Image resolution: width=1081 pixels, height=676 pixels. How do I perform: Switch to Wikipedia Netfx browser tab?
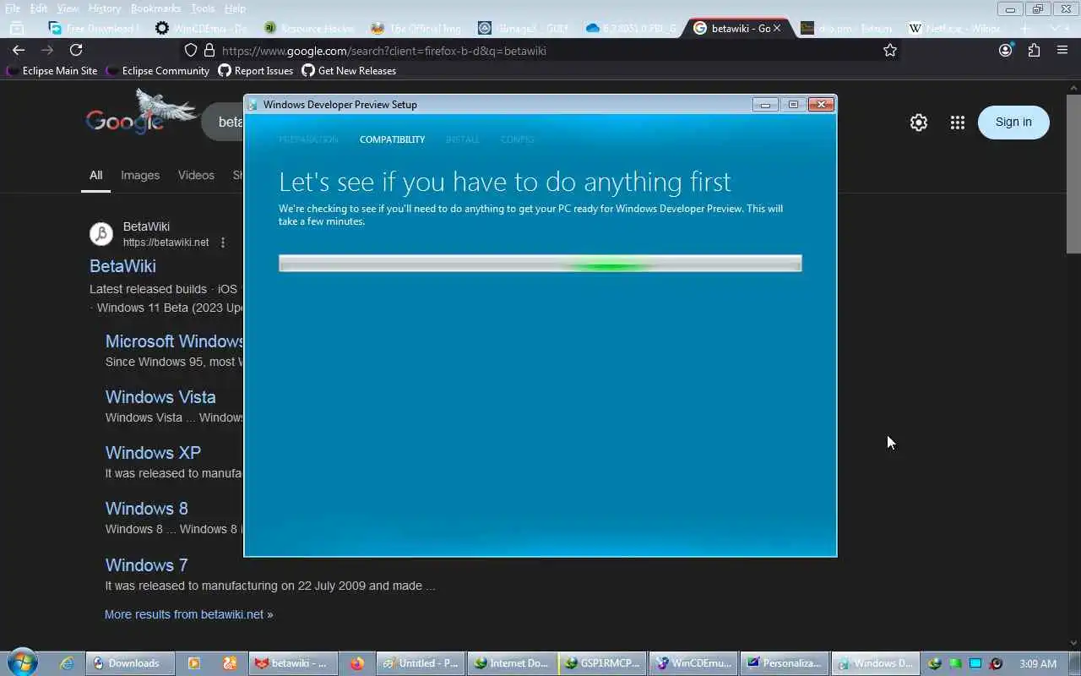955,28
